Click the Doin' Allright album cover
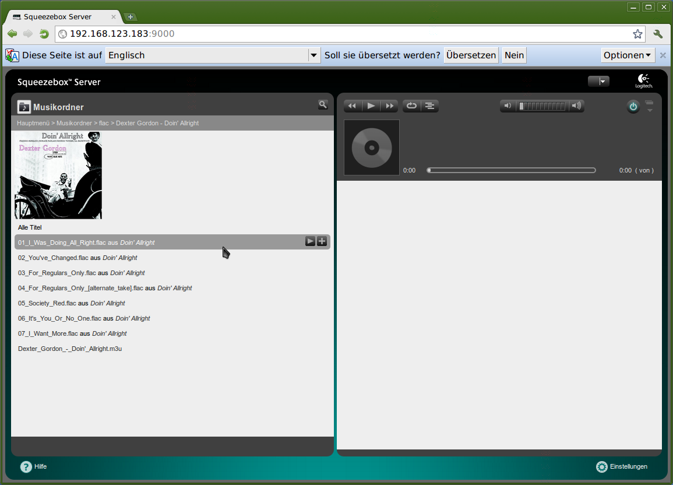Viewport: 673px width, 485px height. point(58,175)
